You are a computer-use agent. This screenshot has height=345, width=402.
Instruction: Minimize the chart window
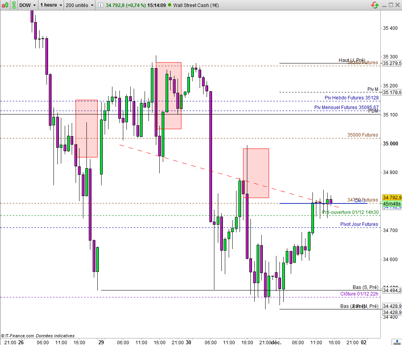pos(384,5)
